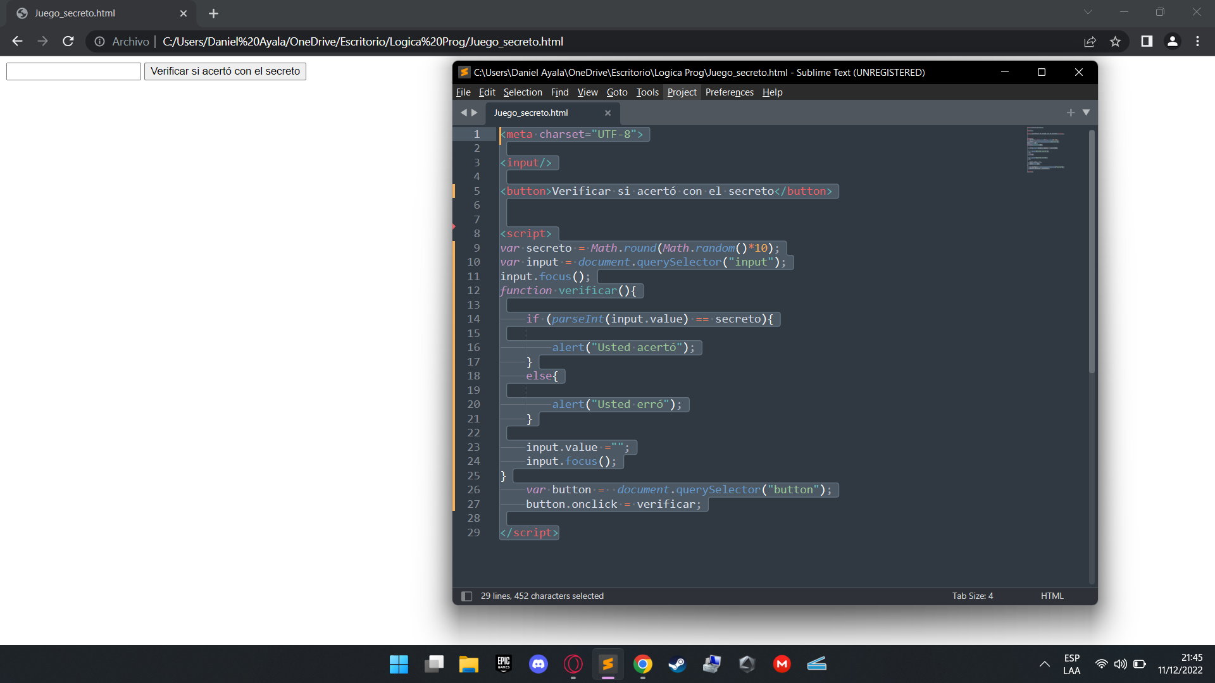Image resolution: width=1215 pixels, height=683 pixels.
Task: Click the <script> opening tag on line 8
Action: coord(526,233)
